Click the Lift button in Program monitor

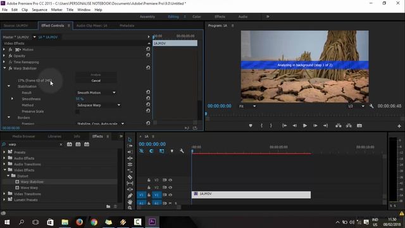coord(338,125)
